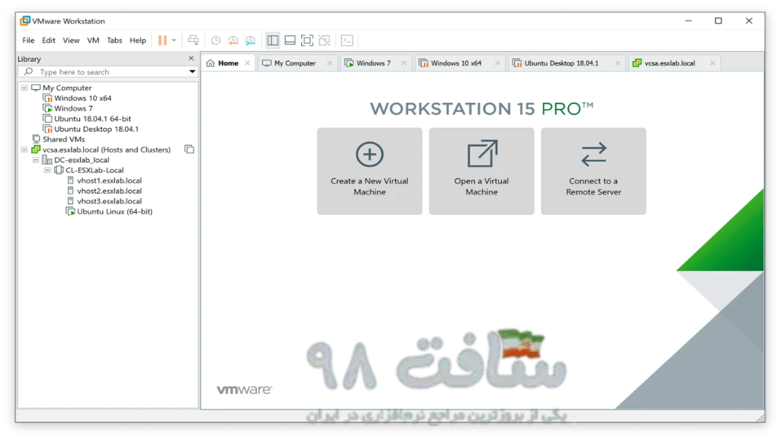Open the Snapshot Manager icon
This screenshot has height=439, width=781.
pos(250,40)
